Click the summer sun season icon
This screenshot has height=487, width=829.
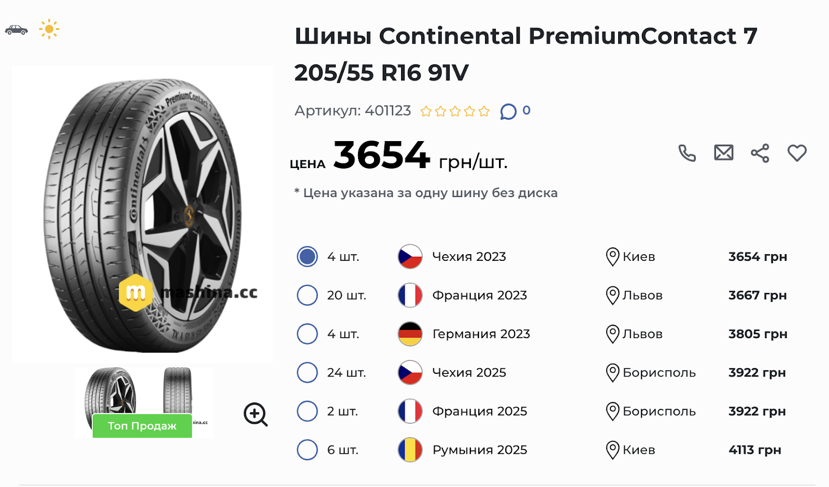pos(49,29)
